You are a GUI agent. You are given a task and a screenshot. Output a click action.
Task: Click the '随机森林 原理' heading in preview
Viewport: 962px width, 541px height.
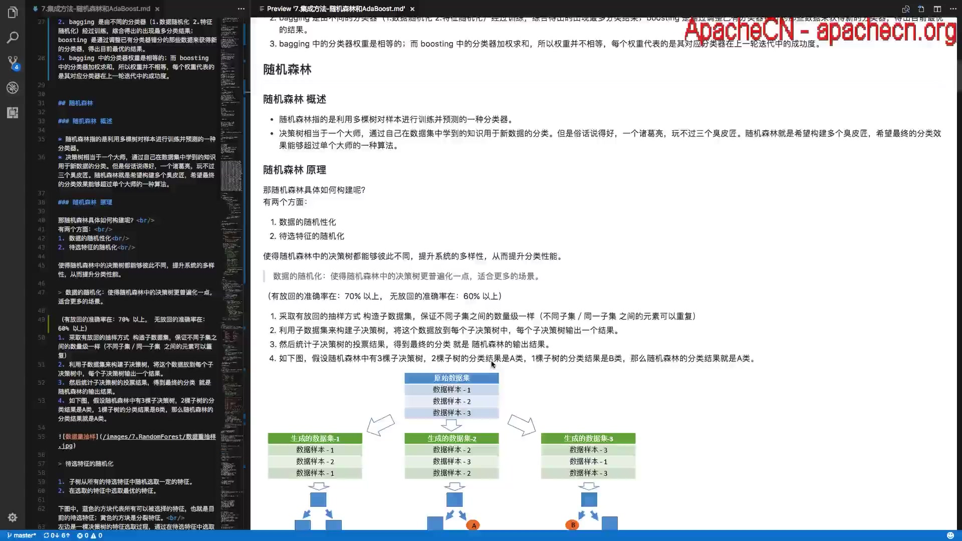pyautogui.click(x=295, y=170)
